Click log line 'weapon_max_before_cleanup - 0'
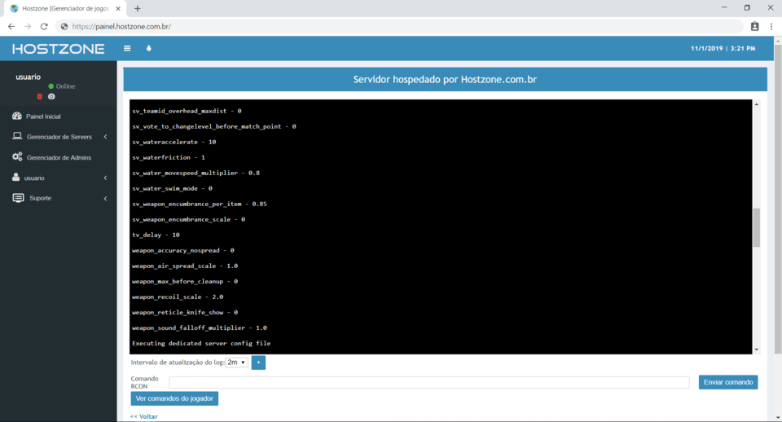The height and width of the screenshot is (422, 782). click(x=185, y=281)
